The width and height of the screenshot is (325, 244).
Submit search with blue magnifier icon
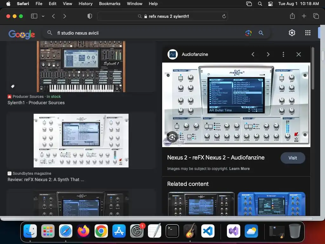pyautogui.click(x=261, y=33)
